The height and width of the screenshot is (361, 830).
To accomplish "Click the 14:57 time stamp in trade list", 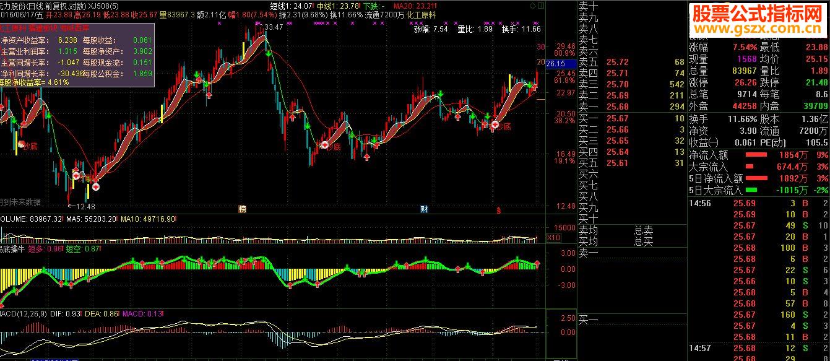I will tap(700, 348).
